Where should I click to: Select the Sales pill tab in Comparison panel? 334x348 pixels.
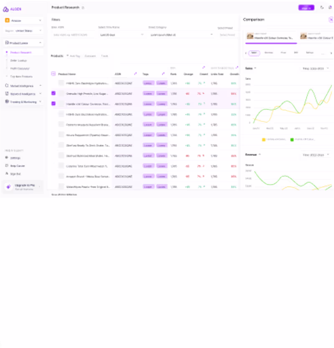tap(254, 53)
